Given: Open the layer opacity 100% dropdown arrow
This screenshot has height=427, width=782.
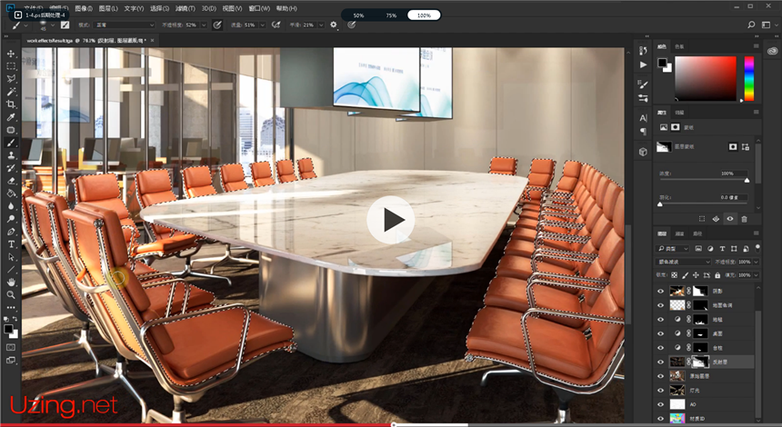Looking at the screenshot, I should [757, 262].
